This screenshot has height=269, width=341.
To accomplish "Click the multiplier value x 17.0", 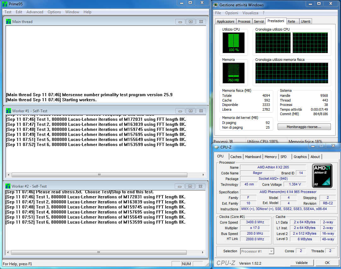I will [x=255, y=228].
